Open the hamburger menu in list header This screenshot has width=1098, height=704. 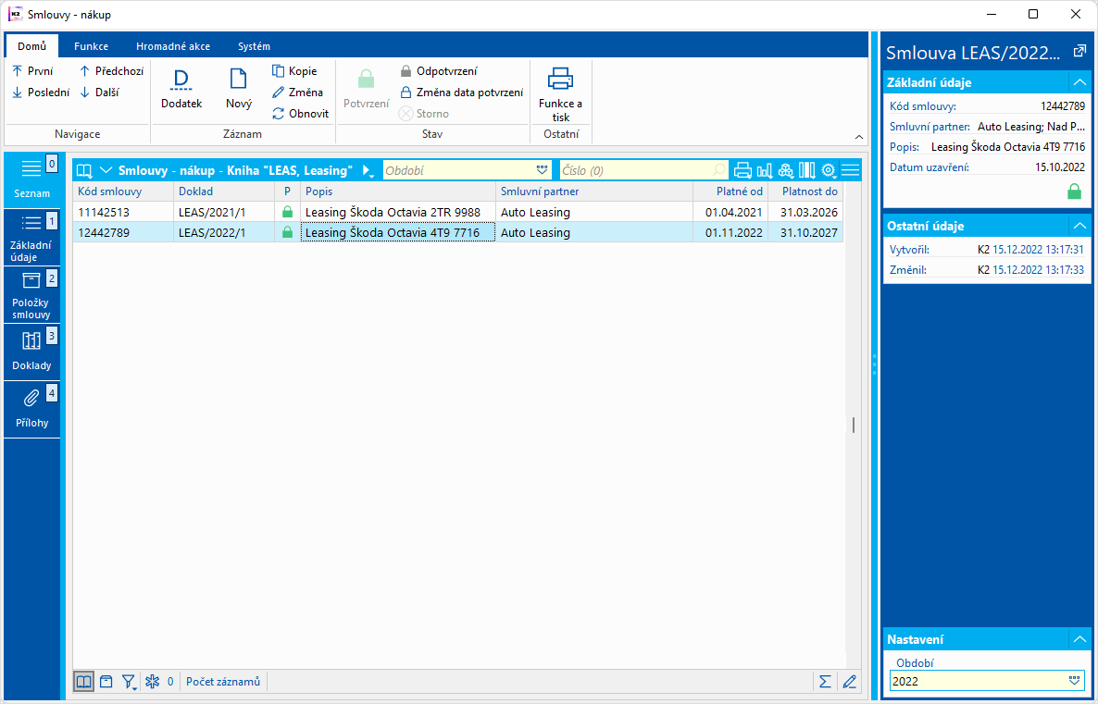pos(850,170)
